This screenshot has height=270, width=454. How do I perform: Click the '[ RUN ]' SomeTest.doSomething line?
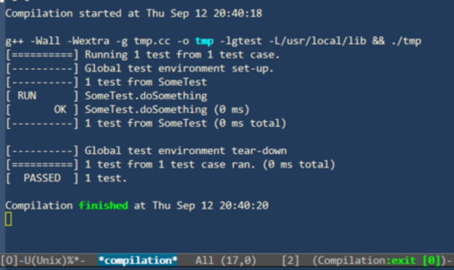pyautogui.click(x=106, y=96)
